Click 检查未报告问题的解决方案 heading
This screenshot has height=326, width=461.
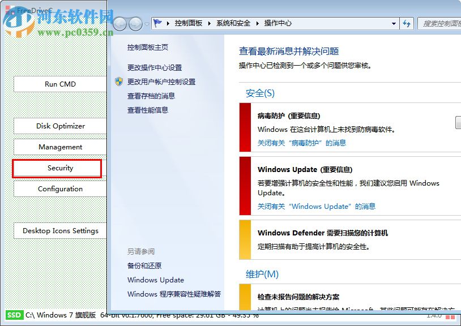point(298,297)
